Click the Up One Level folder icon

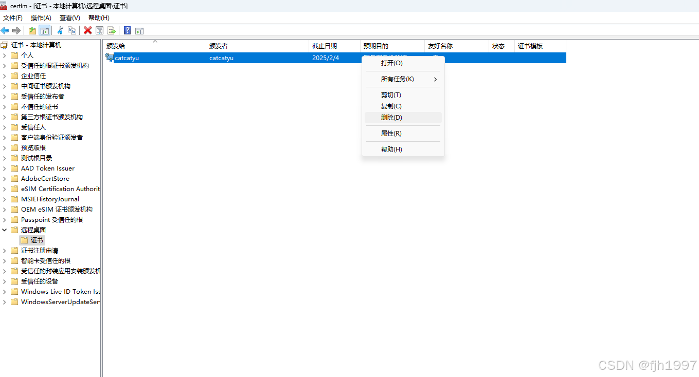32,30
